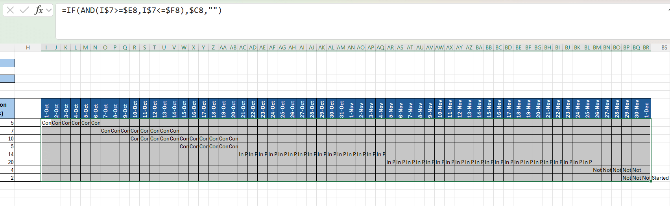The height and width of the screenshot is (206, 670).
Task: Click the 10-Oct date header cell
Action: tap(135, 109)
